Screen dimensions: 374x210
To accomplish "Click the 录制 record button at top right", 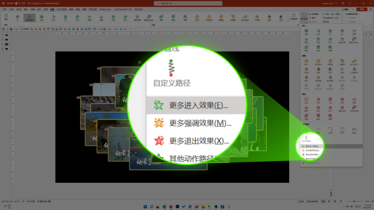I will [x=345, y=9].
